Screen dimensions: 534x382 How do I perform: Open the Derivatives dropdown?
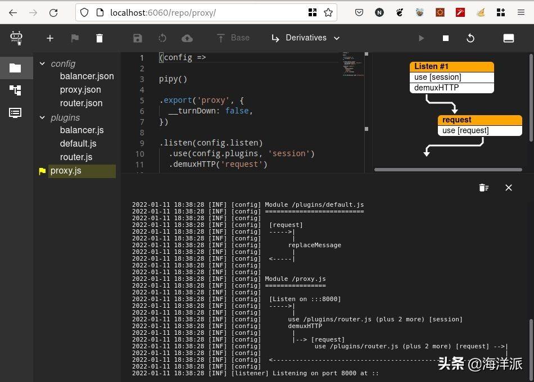tap(306, 38)
